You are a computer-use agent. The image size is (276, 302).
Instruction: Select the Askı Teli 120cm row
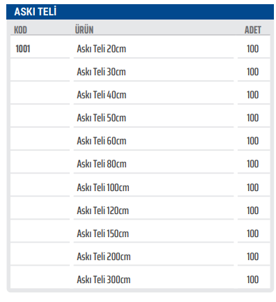coord(140,209)
